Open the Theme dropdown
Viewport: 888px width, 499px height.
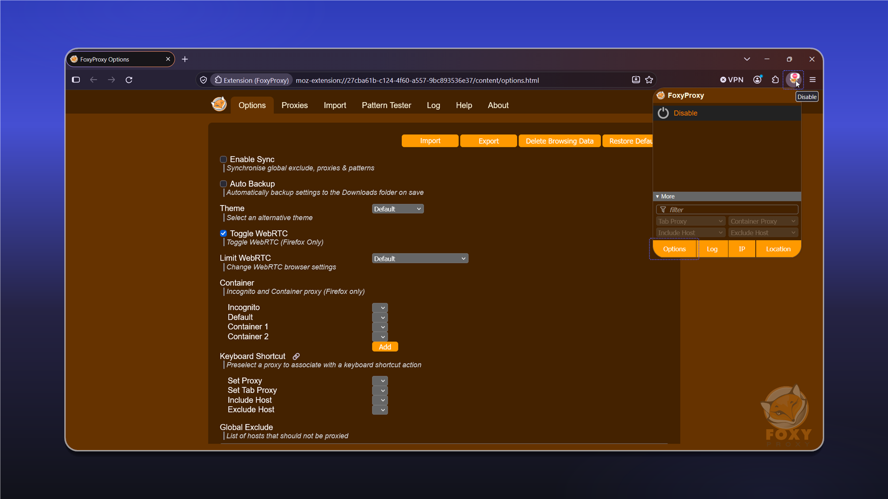coord(398,209)
